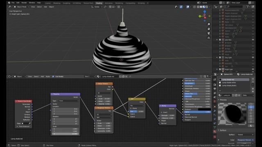Open the viewport View menu

[33, 7]
